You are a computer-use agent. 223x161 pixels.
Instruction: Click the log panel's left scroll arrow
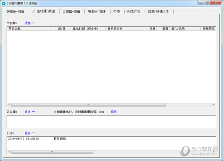[x=9, y=152]
